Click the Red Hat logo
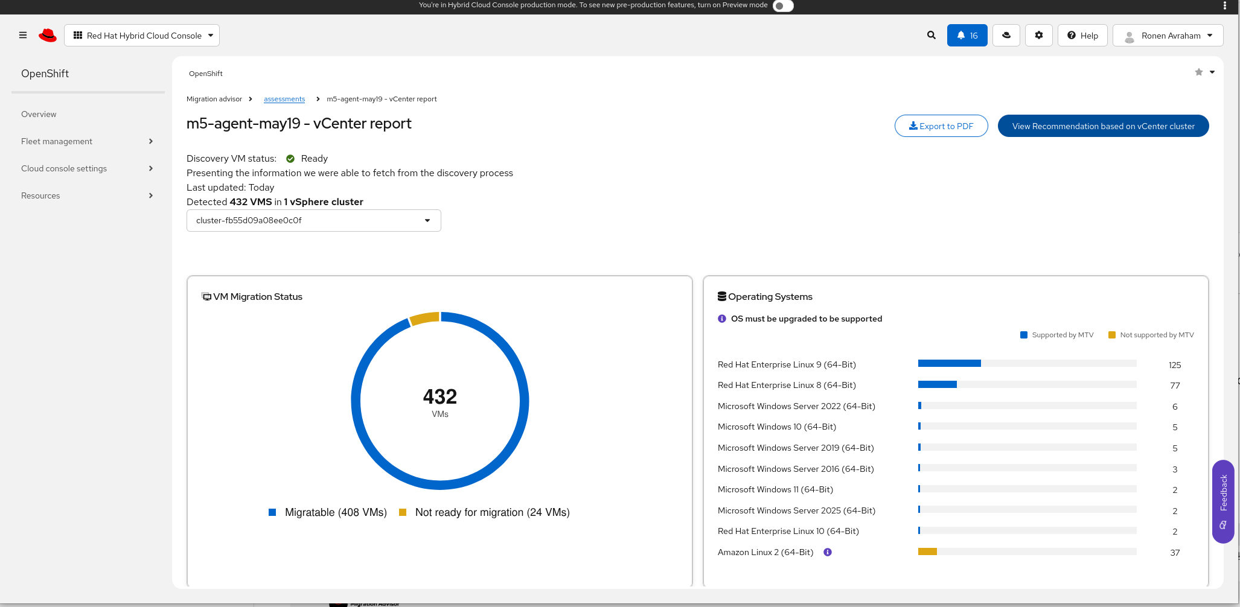 [x=47, y=35]
